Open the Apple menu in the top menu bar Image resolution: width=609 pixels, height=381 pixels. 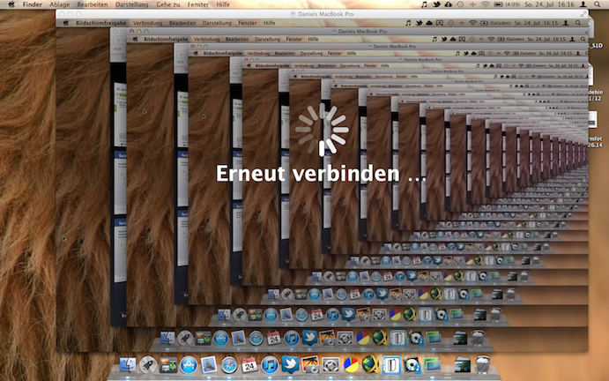coord(11,4)
